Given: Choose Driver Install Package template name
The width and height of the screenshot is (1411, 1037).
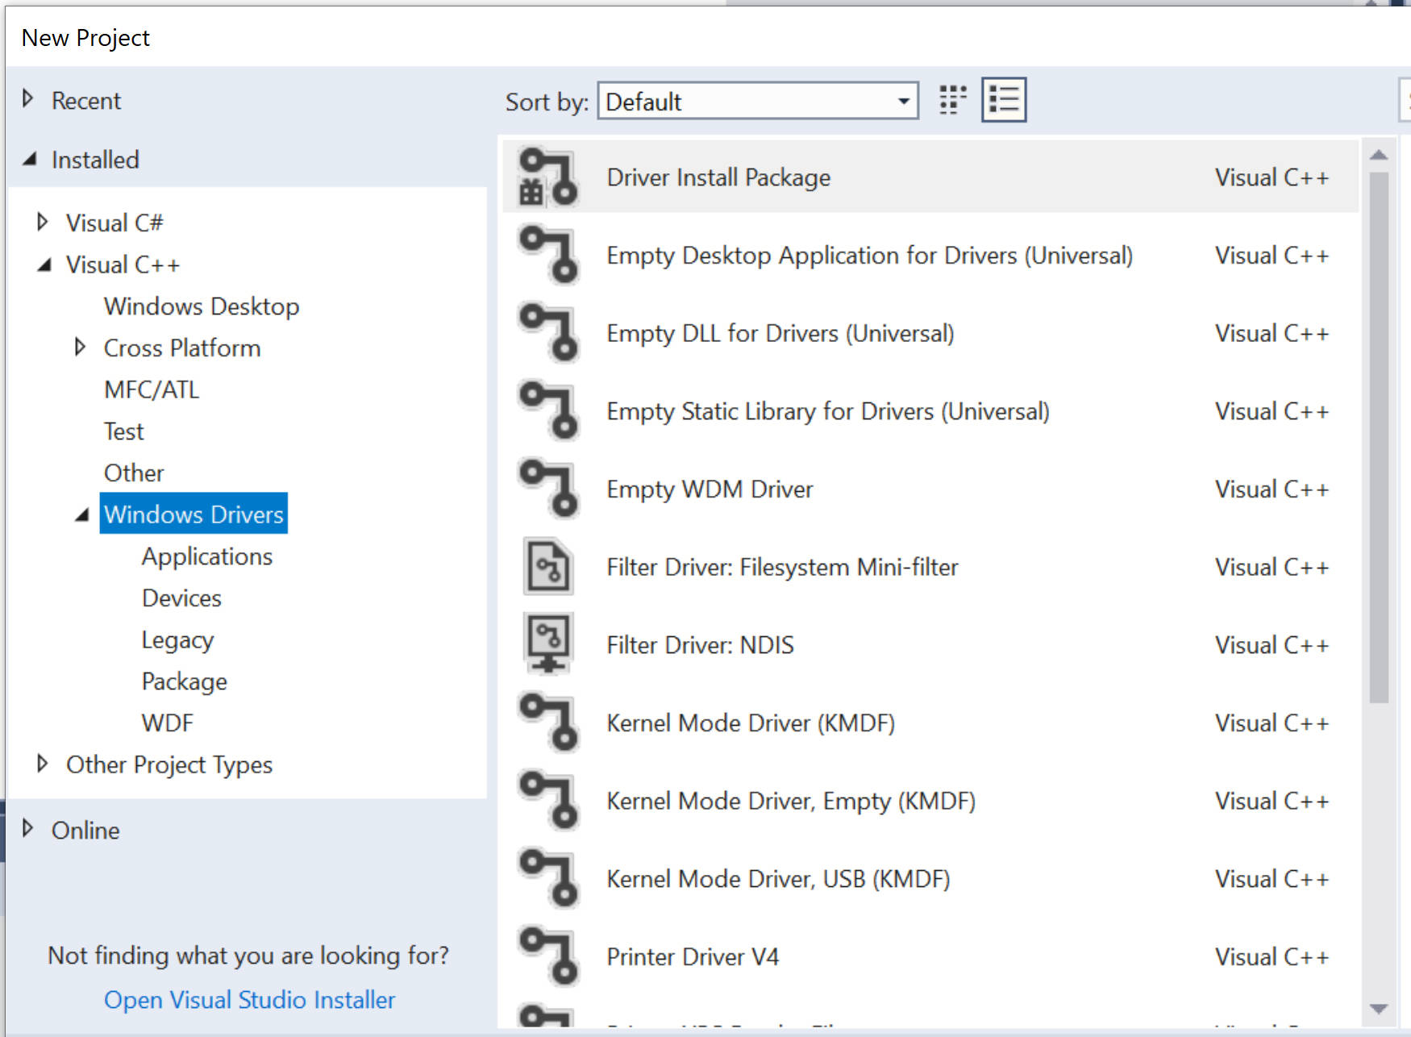Looking at the screenshot, I should [x=718, y=177].
